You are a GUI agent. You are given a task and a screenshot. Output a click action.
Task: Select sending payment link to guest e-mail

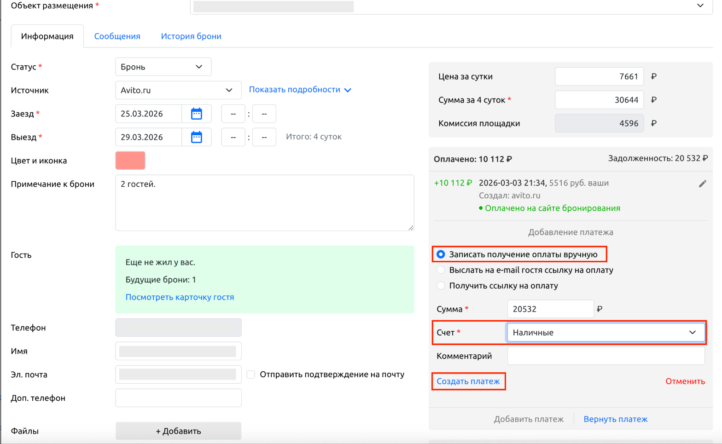click(x=441, y=270)
